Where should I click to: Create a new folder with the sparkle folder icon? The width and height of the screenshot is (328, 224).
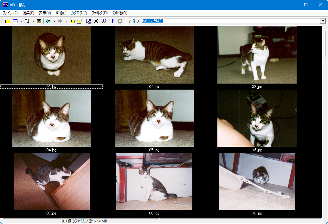point(79,21)
